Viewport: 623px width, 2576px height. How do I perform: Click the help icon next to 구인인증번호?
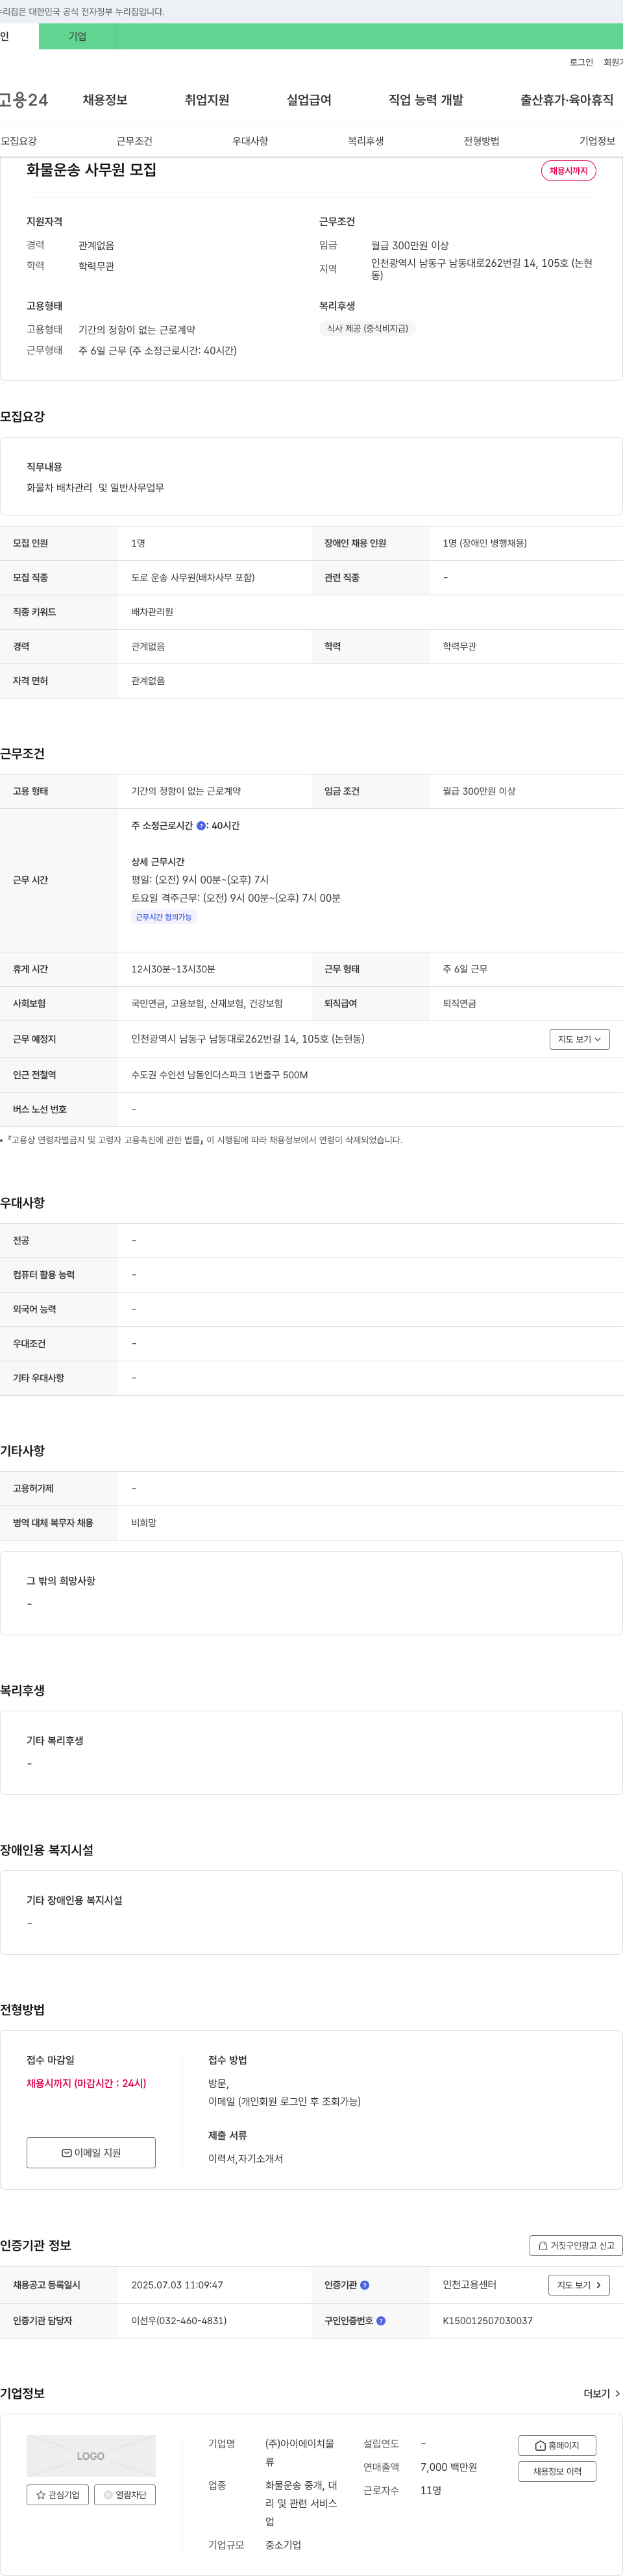tap(381, 2321)
